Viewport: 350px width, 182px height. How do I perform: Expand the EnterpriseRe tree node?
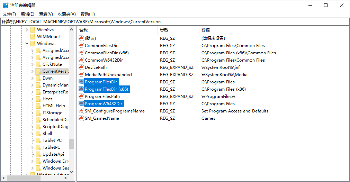[x=32, y=92]
